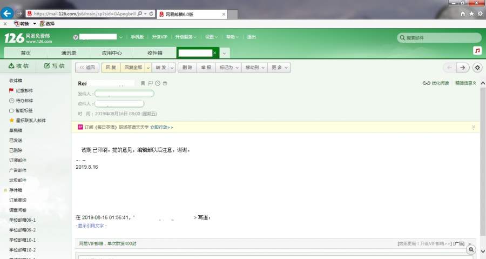Click the 收信 receive mail icon button
Image resolution: width=486 pixels, height=259 pixels.
point(18,66)
